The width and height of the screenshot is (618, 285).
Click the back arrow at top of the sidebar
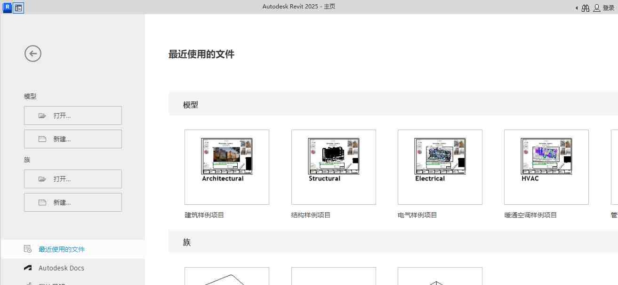32,53
